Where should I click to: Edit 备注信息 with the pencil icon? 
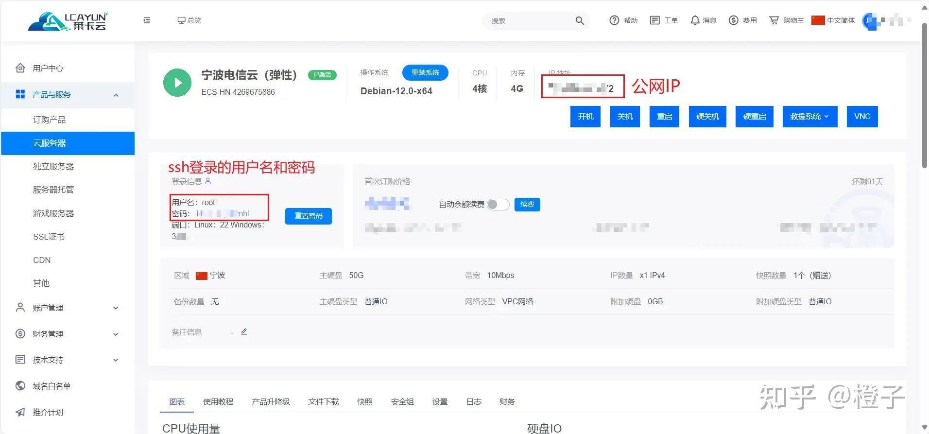244,332
